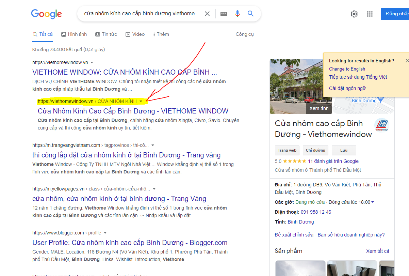
Task: Click the Đang mở cửa status text
Action: coord(310,202)
